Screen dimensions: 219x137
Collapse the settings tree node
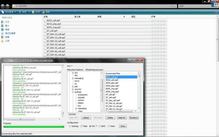click(x=73, y=92)
